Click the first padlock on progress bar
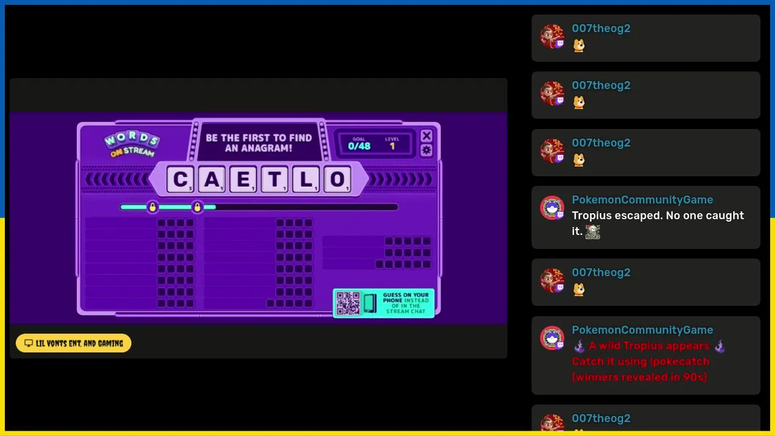This screenshot has width=775, height=436. (x=153, y=207)
